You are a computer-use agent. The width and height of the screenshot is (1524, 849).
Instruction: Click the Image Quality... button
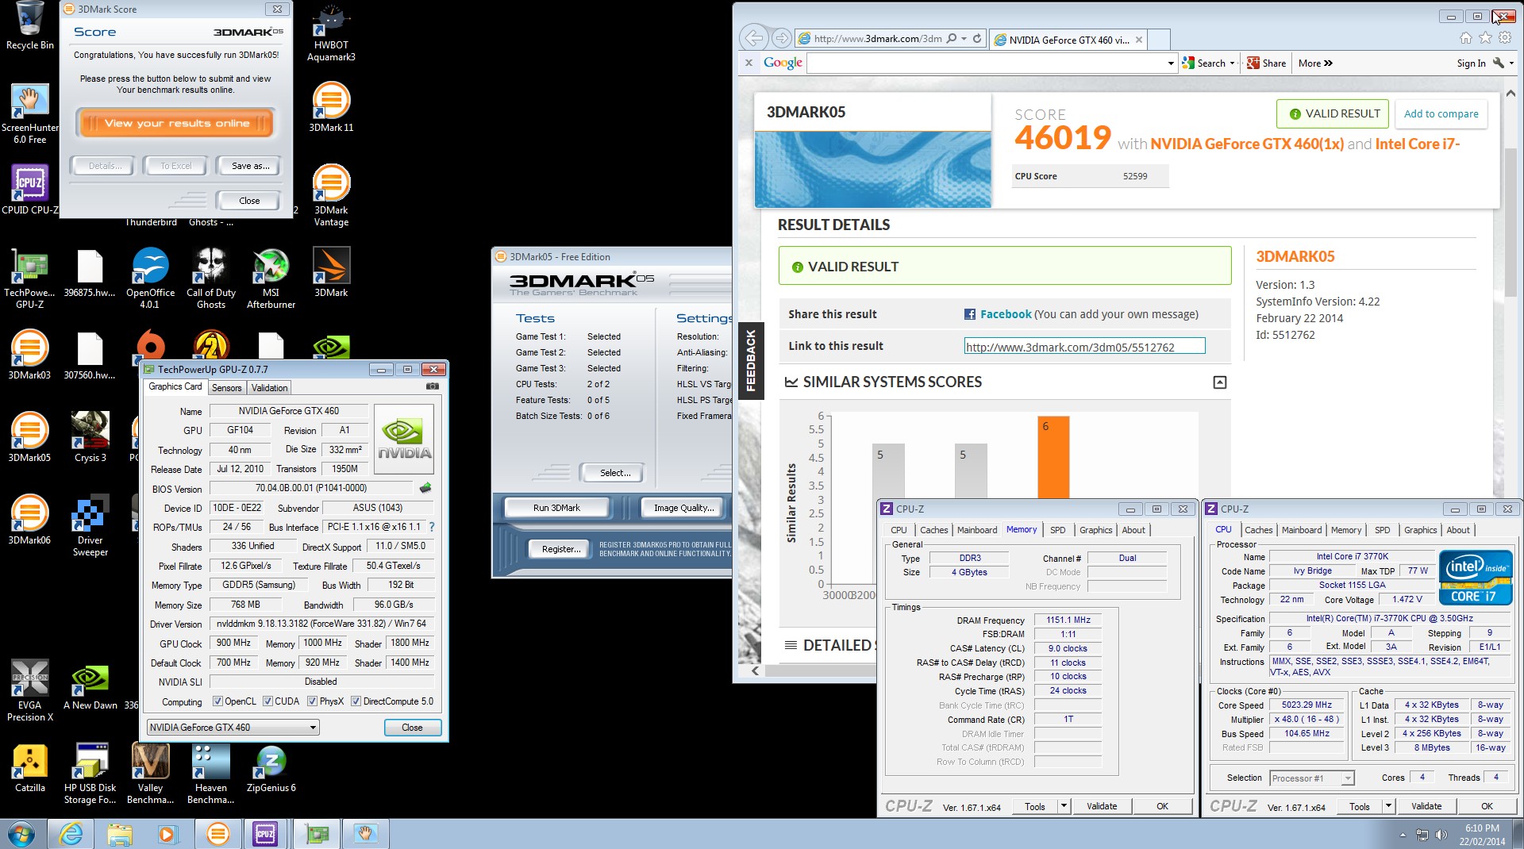point(683,508)
